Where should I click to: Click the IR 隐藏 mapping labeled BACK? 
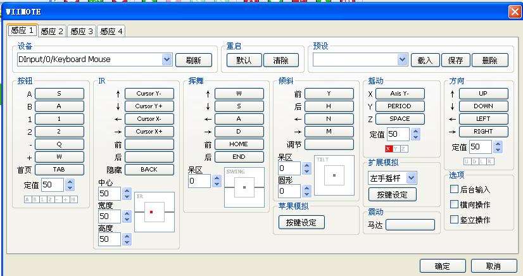(149, 170)
